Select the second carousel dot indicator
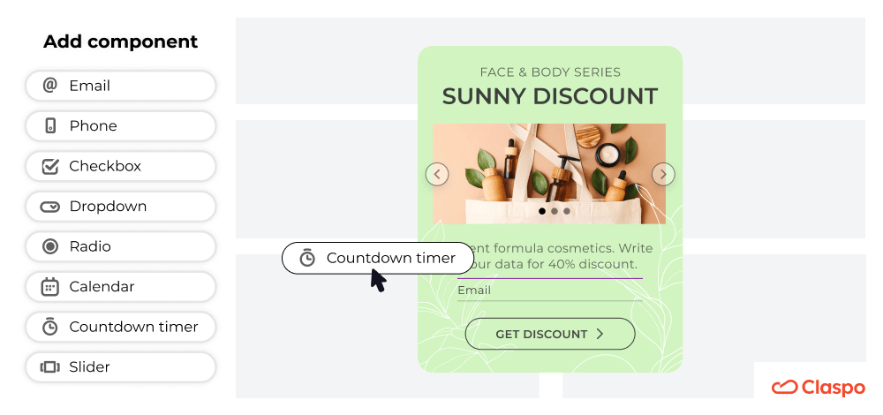Viewport: 883px width, 415px height. (555, 211)
